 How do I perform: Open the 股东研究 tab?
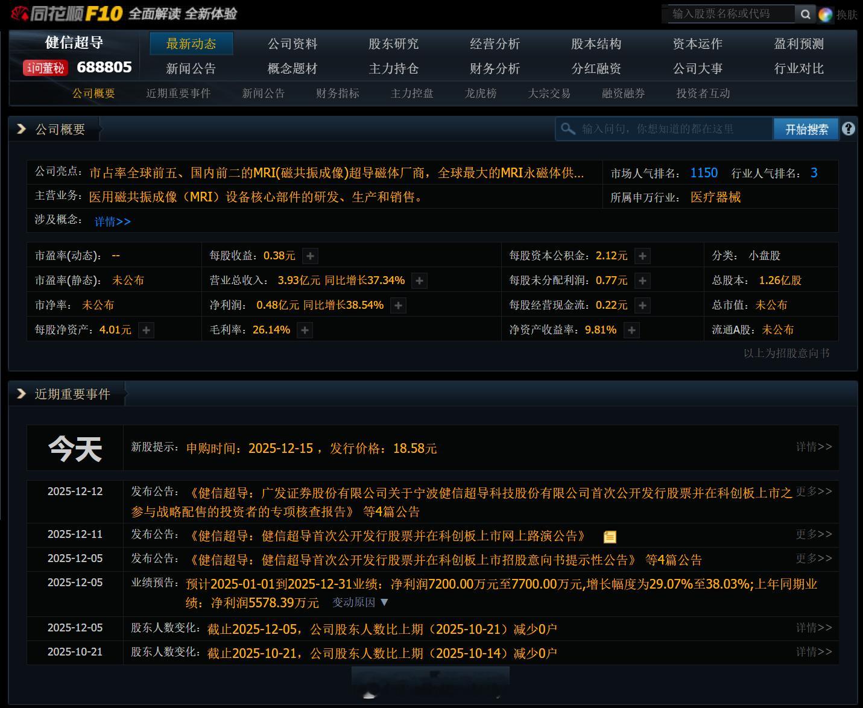tap(394, 43)
